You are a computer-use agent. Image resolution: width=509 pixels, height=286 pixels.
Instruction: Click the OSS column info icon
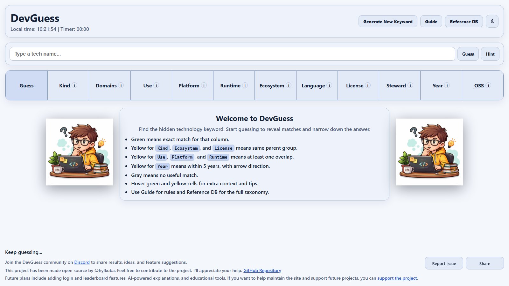point(488,85)
